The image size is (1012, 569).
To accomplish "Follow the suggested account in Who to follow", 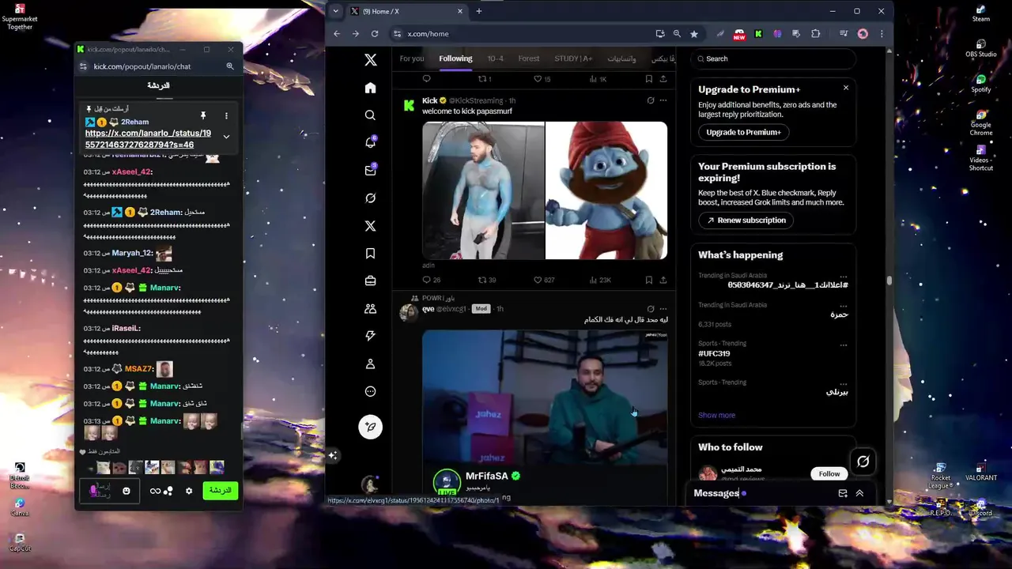I will [829, 473].
